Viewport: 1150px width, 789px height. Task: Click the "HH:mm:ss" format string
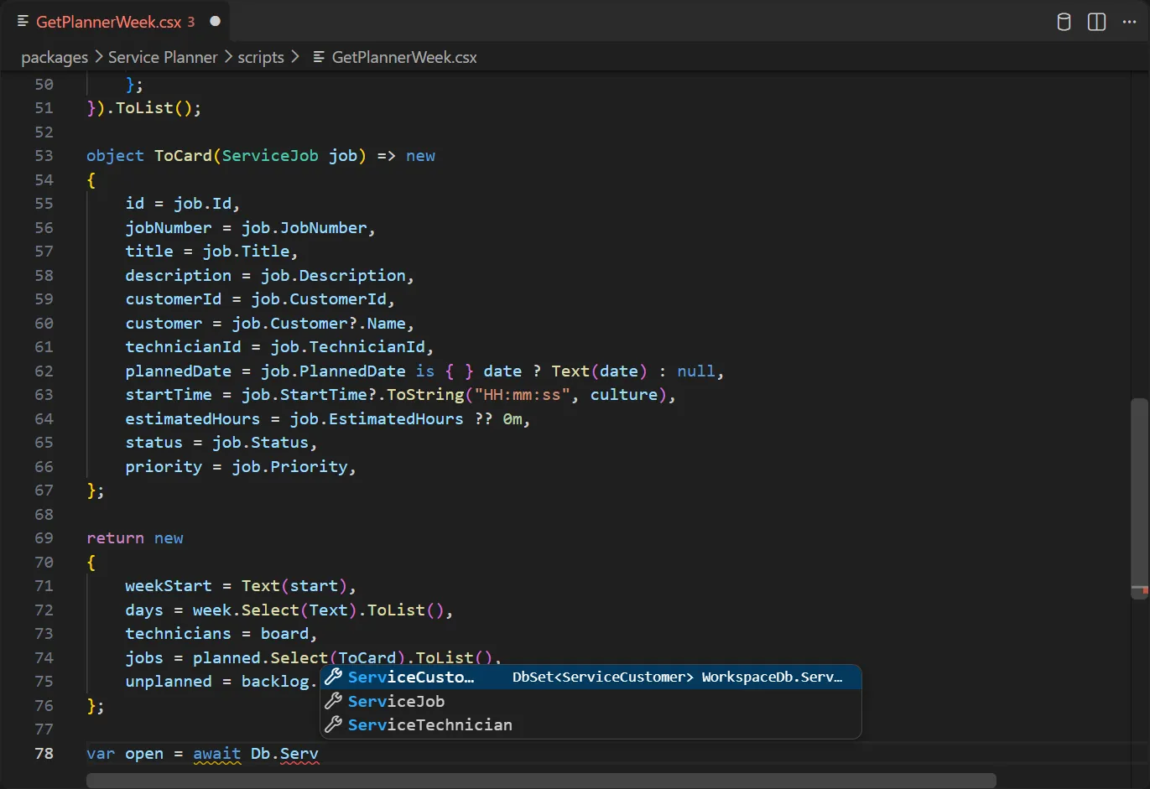522,395
